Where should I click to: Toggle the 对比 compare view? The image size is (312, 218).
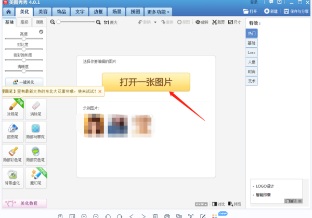click(x=218, y=204)
